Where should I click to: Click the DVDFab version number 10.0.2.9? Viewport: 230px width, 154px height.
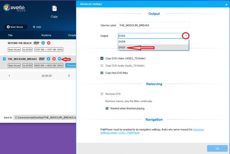21,10
